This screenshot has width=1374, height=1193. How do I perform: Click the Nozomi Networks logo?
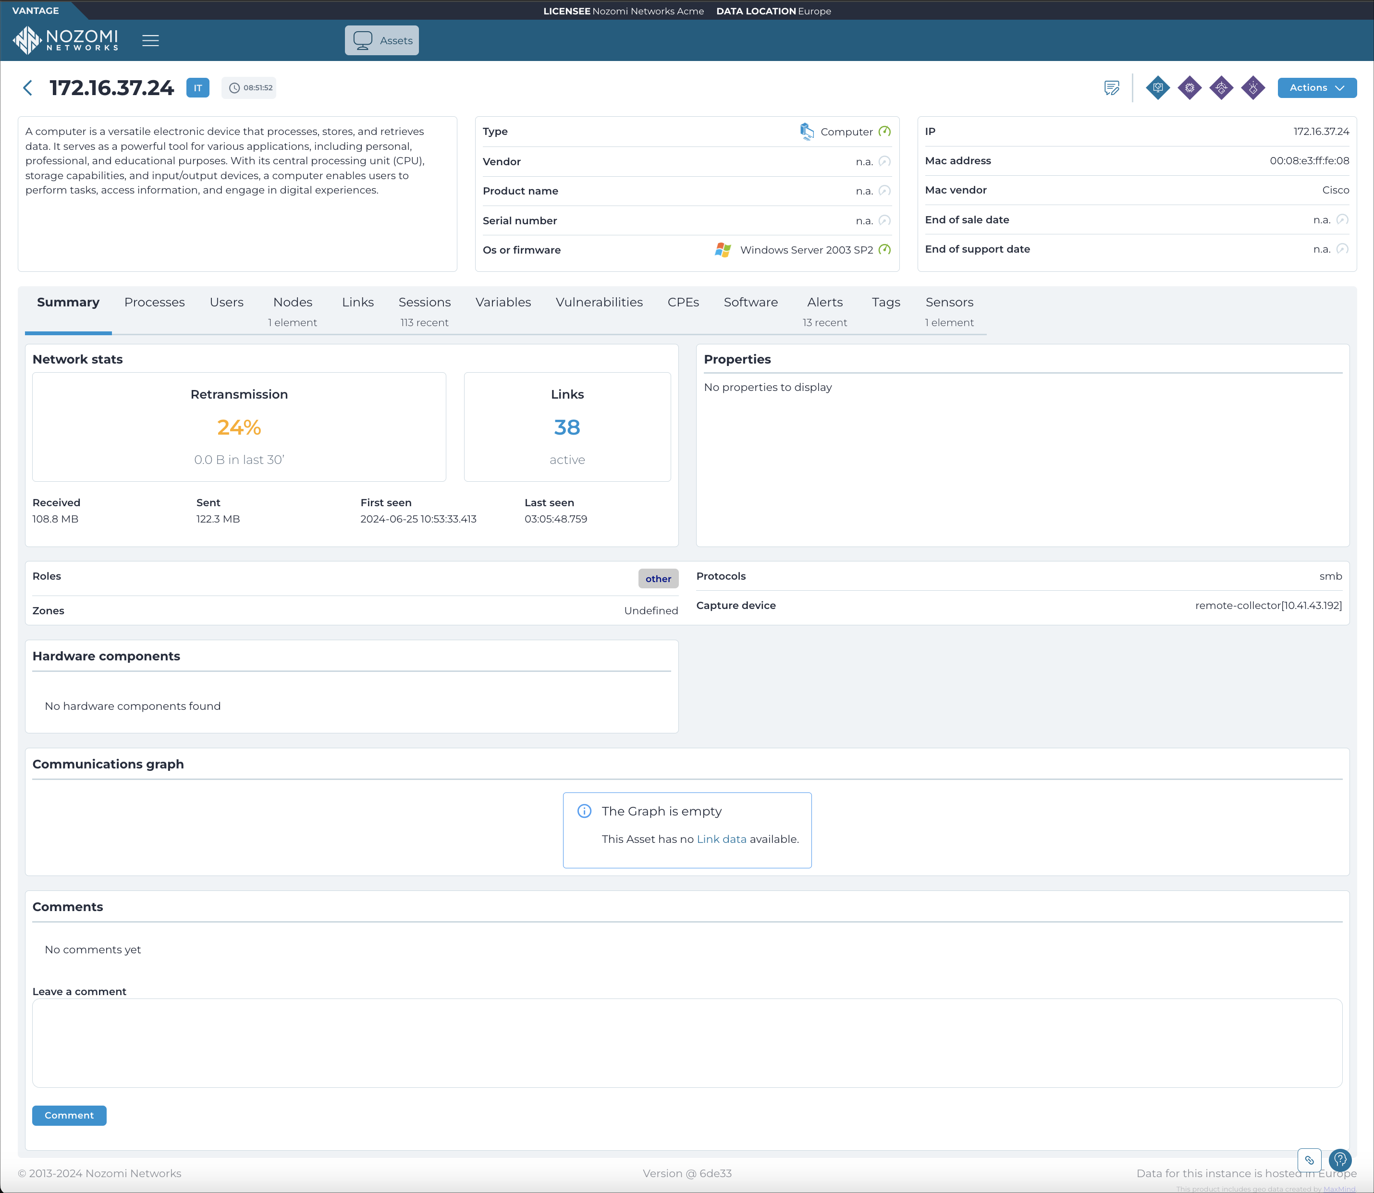click(65, 40)
